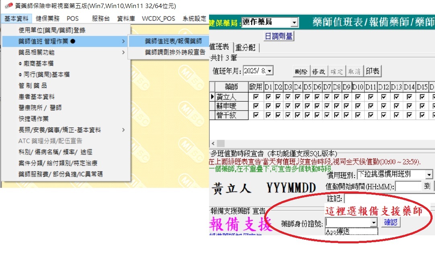Toggle the 啟用 checkbox for 黃立人
This screenshot has height=255, width=435.
tap(256, 97)
